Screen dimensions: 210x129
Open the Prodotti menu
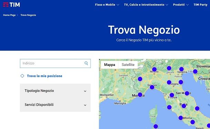(179, 5)
